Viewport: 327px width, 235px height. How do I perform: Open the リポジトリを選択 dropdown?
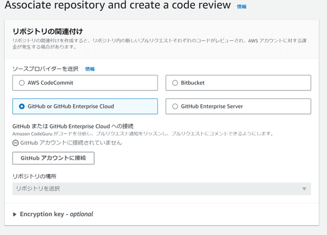[161, 189]
